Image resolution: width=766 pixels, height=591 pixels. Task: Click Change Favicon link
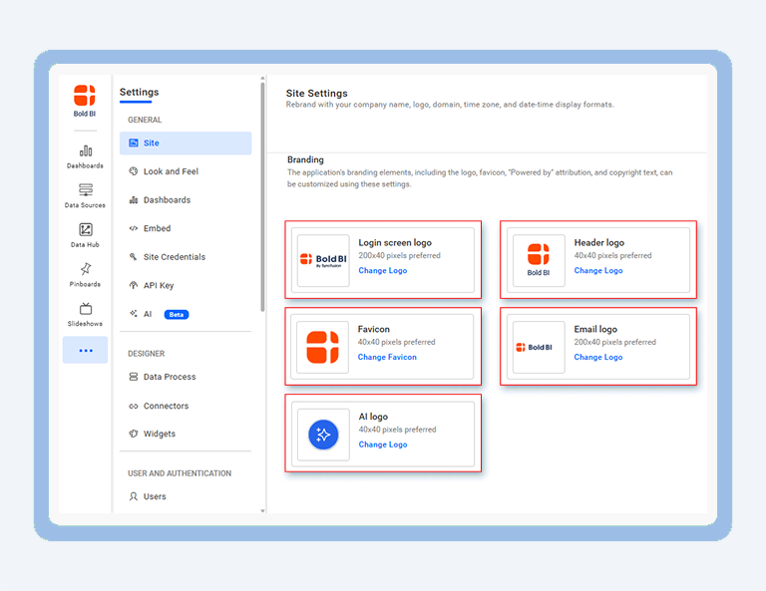387,357
